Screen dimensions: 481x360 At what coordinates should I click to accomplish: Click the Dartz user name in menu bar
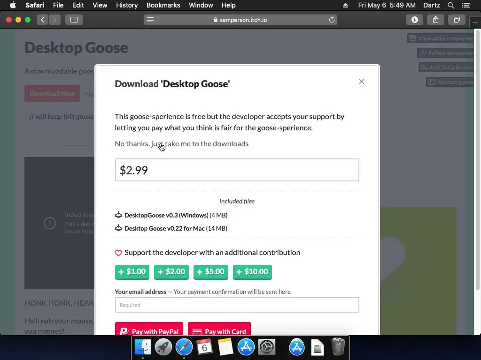pos(431,5)
